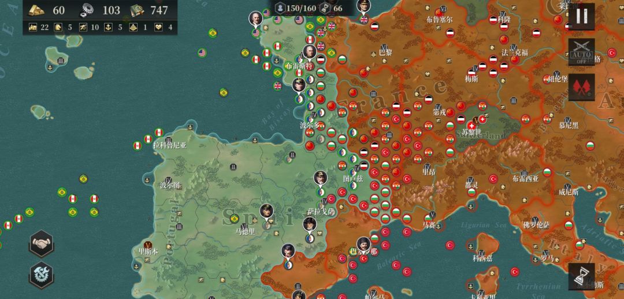Screen dimensions: 624x299
Task: Select the Brazil flag ship west of 波尔多
Action: click(224, 93)
